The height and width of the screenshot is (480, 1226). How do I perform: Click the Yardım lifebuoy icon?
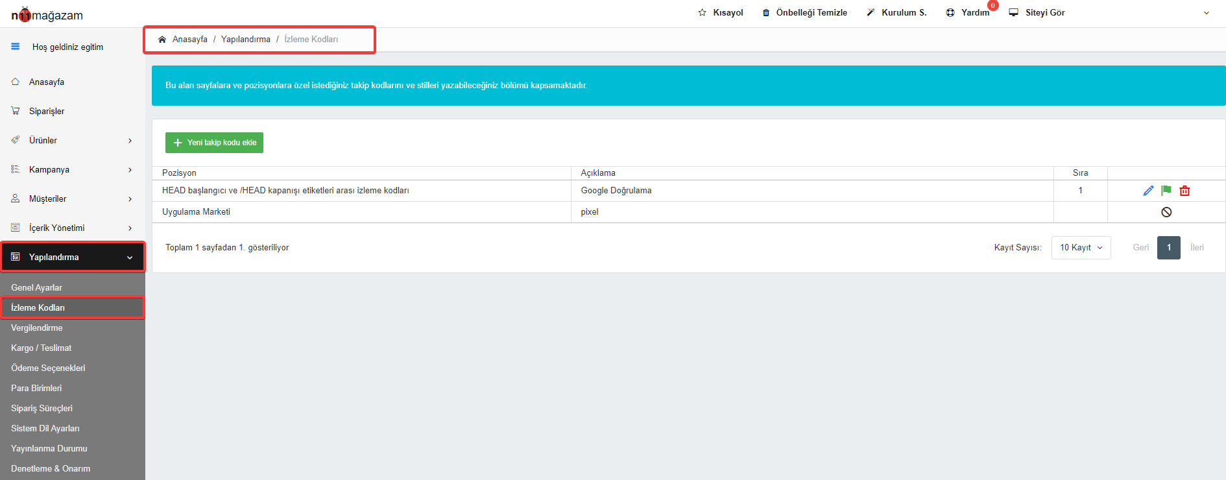tap(950, 12)
